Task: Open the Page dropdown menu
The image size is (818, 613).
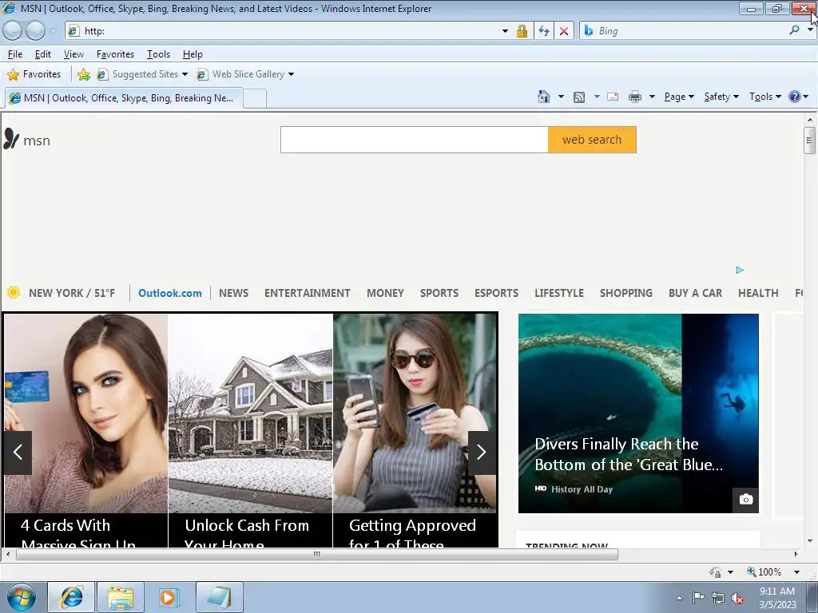Action: (679, 97)
